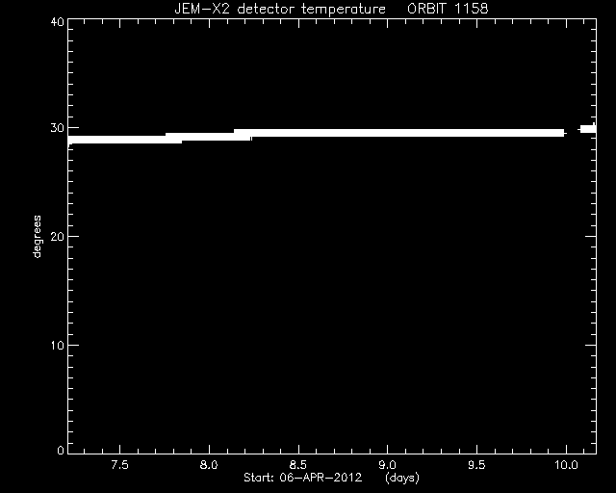Click the 7.5 x-axis tick label
This screenshot has width=616, height=493.
[119, 465]
